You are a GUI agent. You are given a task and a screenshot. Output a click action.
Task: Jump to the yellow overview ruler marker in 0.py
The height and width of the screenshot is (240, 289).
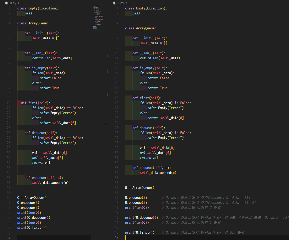[x=106, y=124]
